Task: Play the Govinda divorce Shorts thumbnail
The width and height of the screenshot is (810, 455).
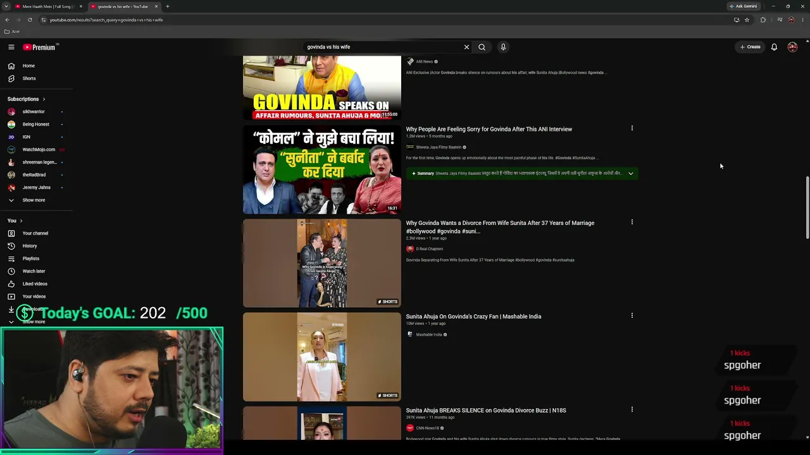Action: click(322, 264)
